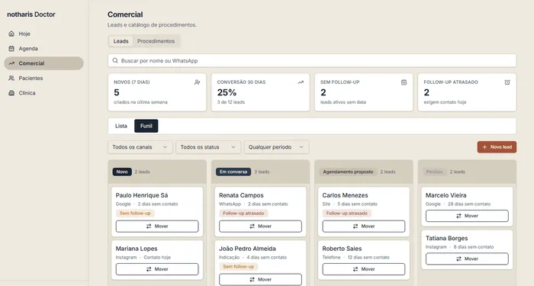Image resolution: width=534 pixels, height=286 pixels.
Task: Click the Clínica building icon
Action: (11, 93)
